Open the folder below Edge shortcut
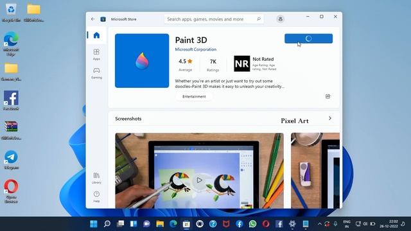Viewport: 411px width, 231px height. 11,71
